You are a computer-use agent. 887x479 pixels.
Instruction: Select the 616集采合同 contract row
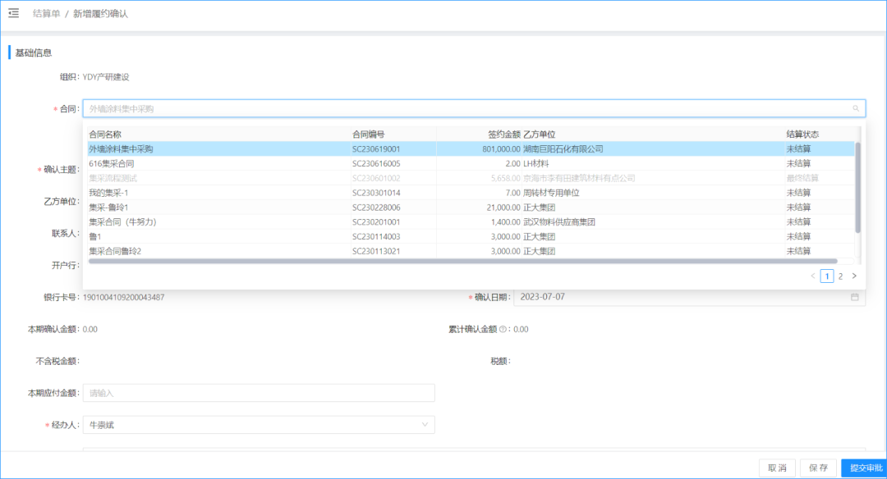click(471, 164)
